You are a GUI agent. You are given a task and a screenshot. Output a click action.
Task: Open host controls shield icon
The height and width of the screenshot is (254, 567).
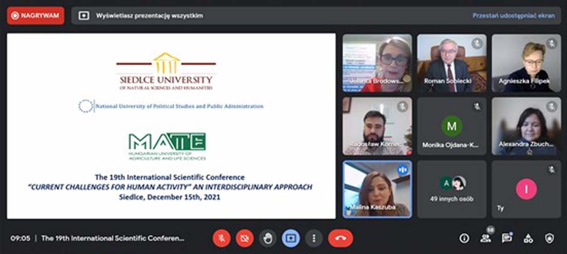pyautogui.click(x=549, y=238)
